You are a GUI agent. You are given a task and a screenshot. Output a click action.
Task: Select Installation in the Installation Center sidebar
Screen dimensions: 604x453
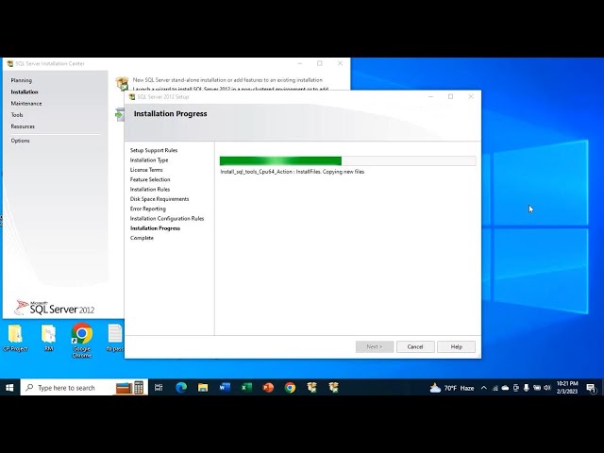[25, 92]
